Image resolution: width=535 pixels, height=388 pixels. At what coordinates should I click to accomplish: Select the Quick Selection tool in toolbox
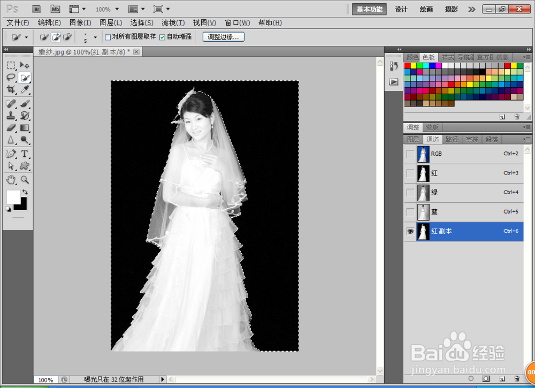25,78
